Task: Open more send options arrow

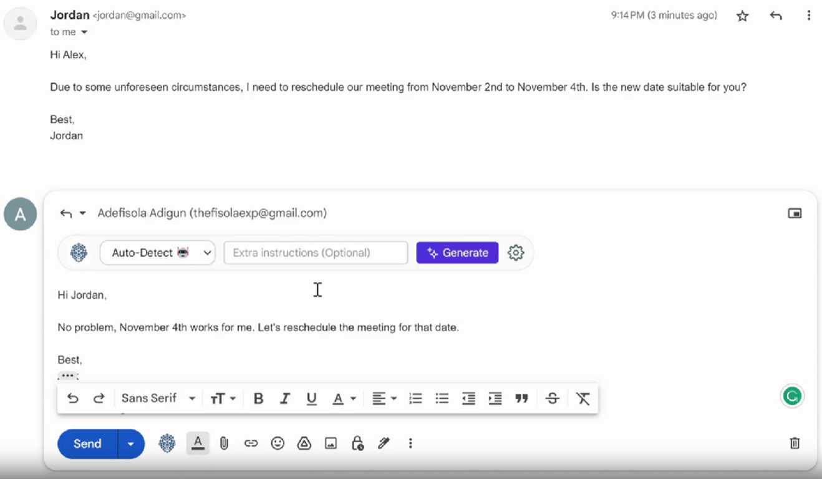Action: [131, 443]
